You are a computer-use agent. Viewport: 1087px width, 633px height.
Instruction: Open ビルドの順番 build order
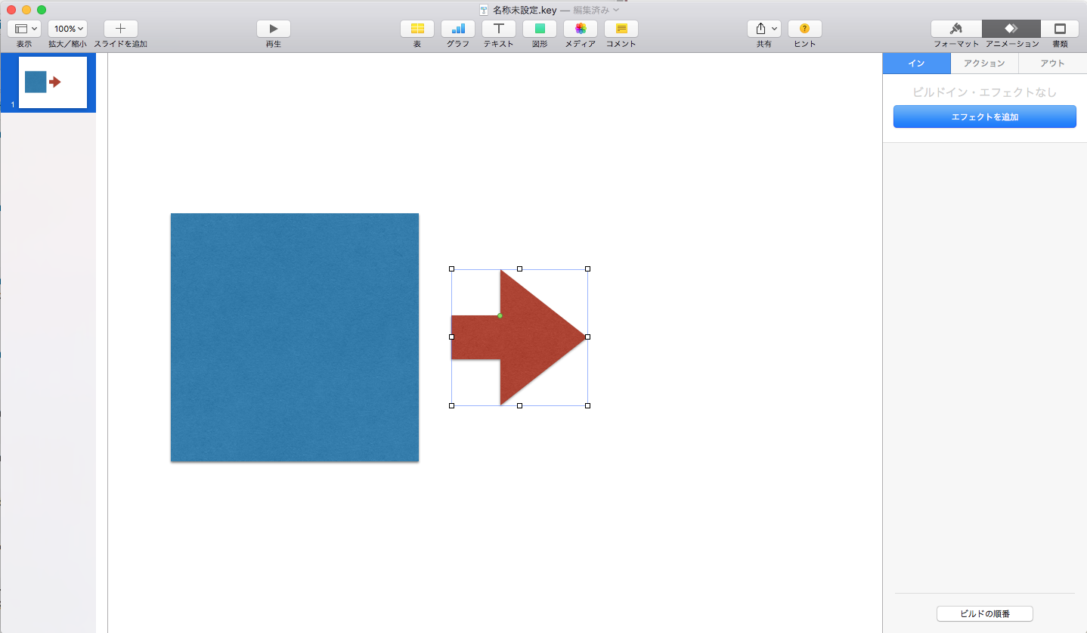pyautogui.click(x=984, y=614)
